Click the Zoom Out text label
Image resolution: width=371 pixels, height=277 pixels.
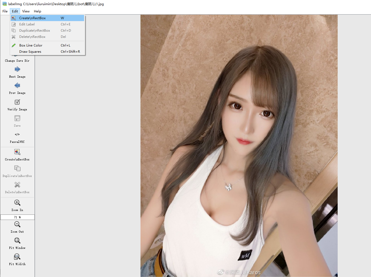click(x=17, y=232)
